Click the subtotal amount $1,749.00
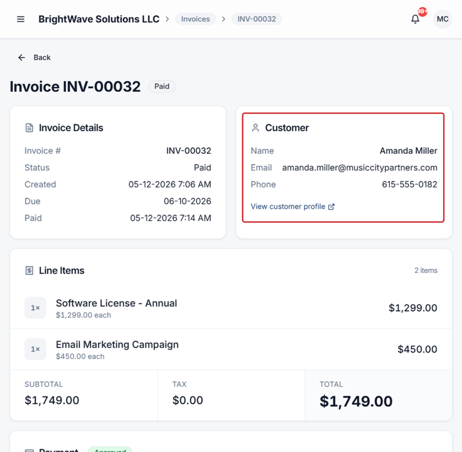 point(52,400)
